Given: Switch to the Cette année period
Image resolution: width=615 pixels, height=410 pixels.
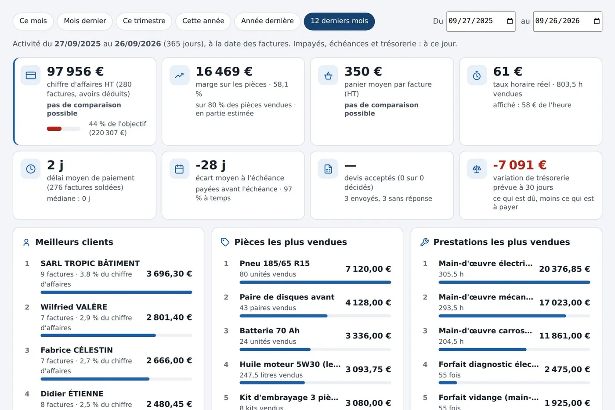Looking at the screenshot, I should [x=203, y=21].
